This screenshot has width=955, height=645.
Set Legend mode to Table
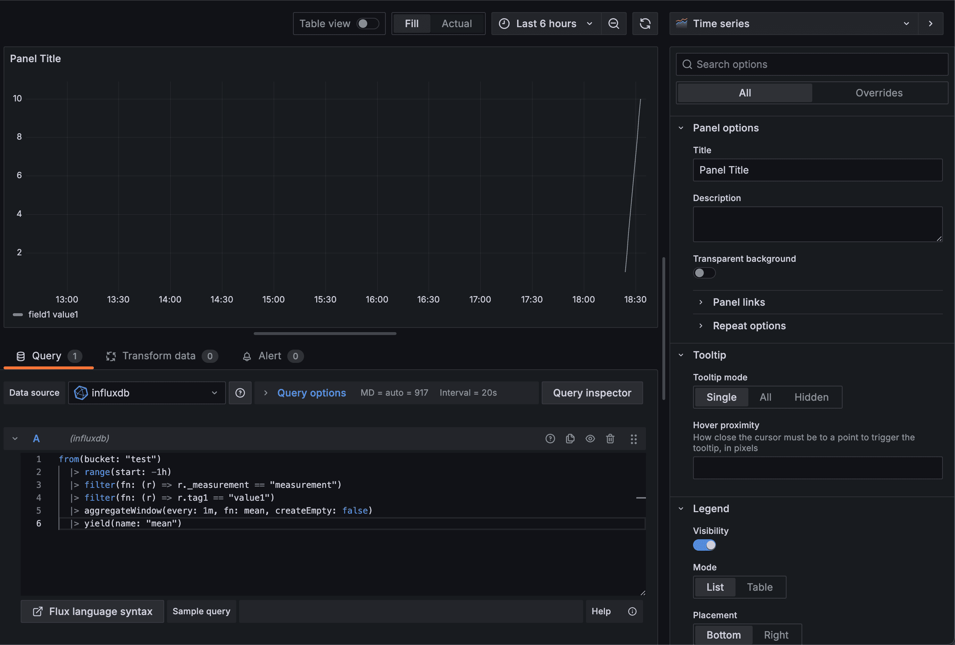tap(759, 587)
